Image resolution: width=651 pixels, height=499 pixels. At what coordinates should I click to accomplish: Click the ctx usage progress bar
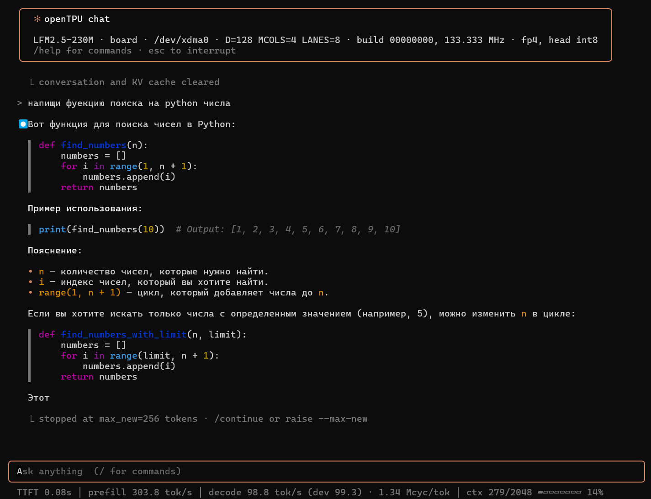coord(560,493)
